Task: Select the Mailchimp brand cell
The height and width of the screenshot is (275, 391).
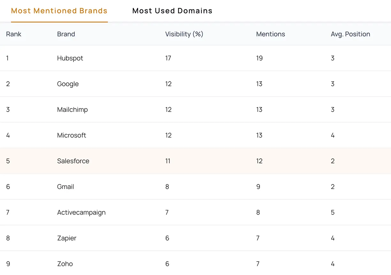Action: [73, 109]
